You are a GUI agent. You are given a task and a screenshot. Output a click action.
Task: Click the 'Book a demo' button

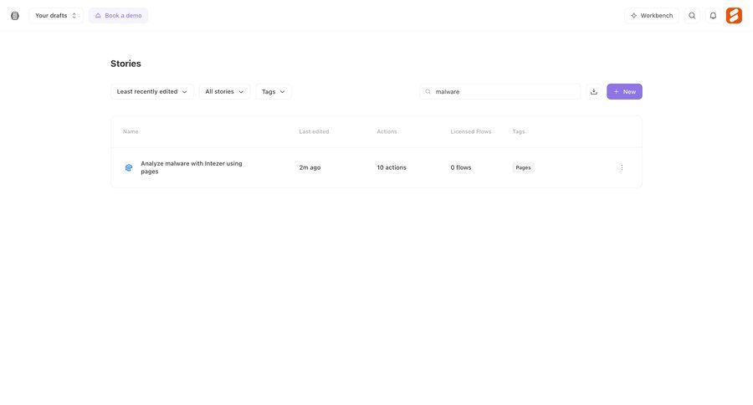[x=118, y=15]
